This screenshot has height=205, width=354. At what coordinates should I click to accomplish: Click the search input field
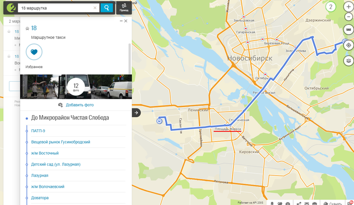56,8
